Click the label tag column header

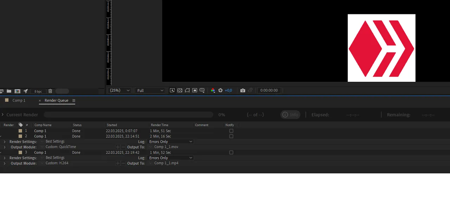pyautogui.click(x=20, y=125)
